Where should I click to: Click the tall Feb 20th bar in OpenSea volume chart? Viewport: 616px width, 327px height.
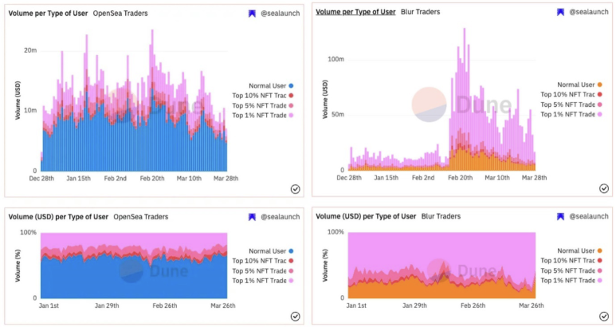(152, 100)
